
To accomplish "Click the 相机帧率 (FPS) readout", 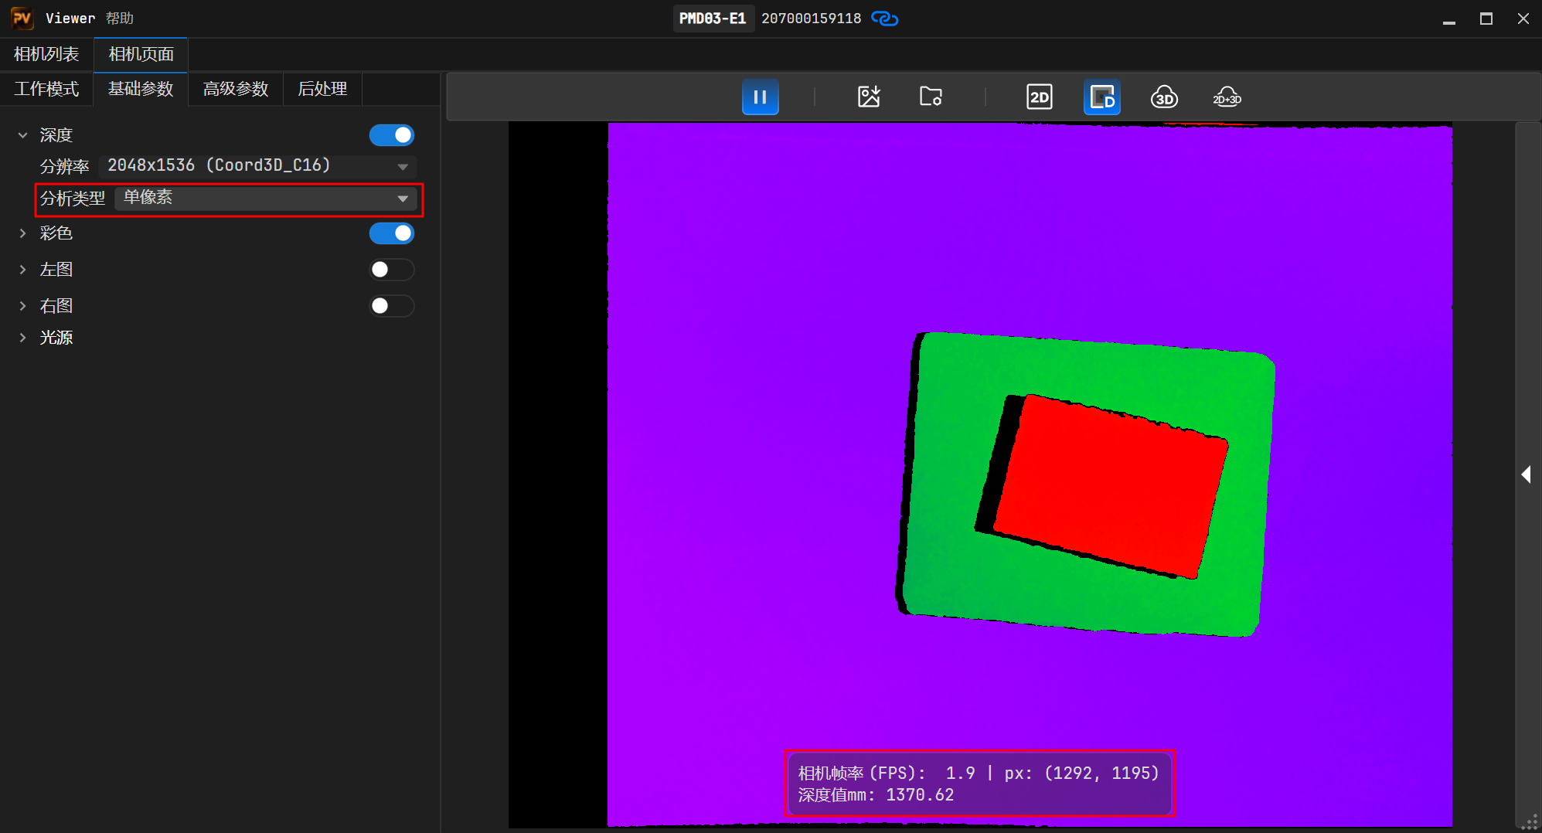I will [887, 773].
